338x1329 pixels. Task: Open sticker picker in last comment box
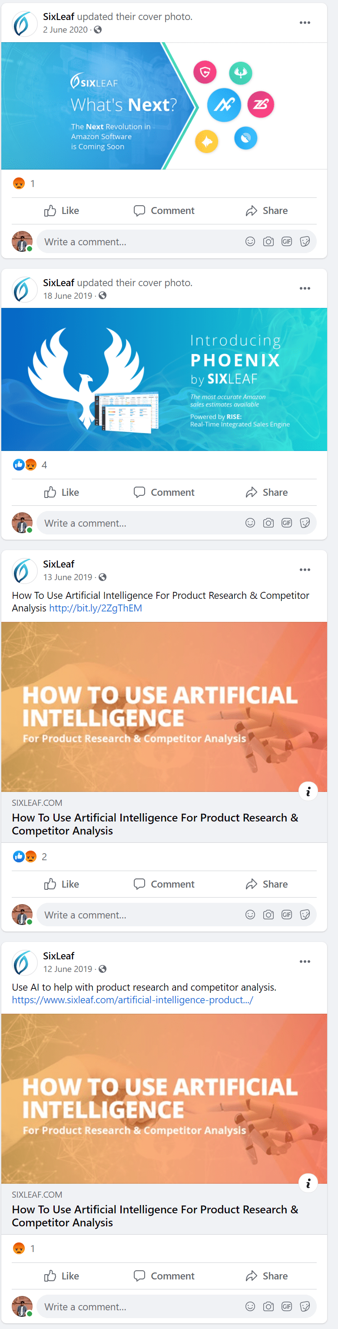(x=305, y=1306)
